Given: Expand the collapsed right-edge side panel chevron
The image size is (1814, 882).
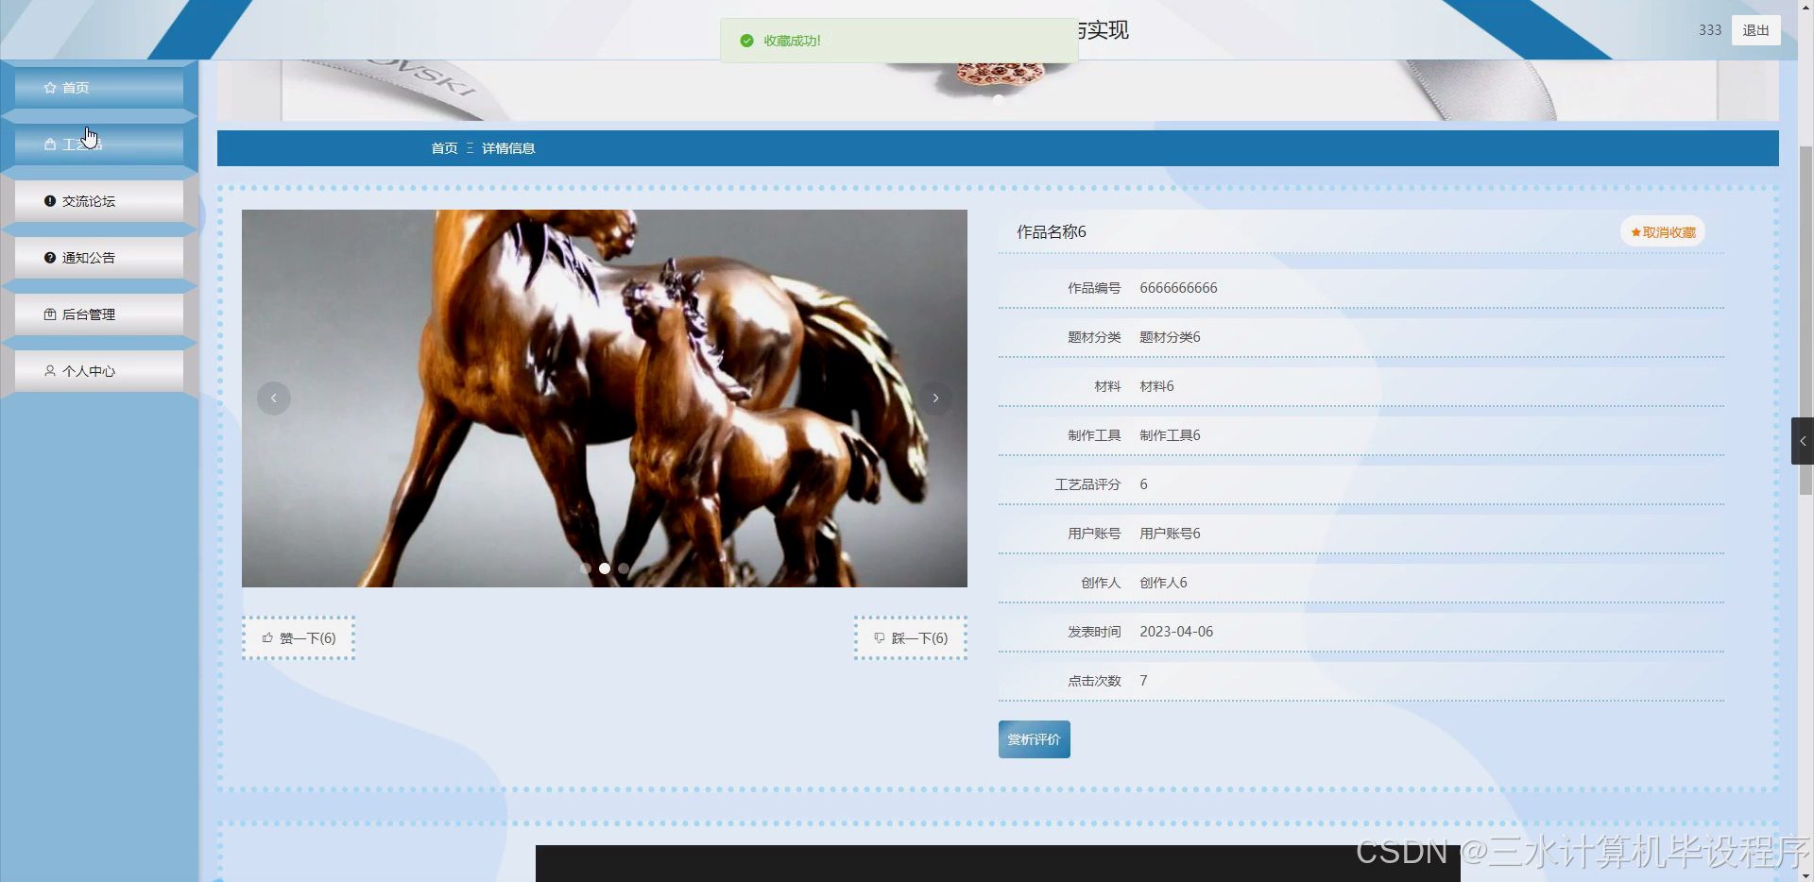Looking at the screenshot, I should [x=1805, y=440].
